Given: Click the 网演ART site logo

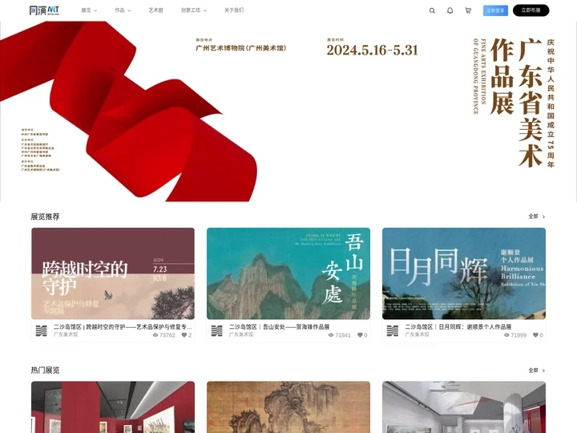Looking at the screenshot, I should 44,10.
